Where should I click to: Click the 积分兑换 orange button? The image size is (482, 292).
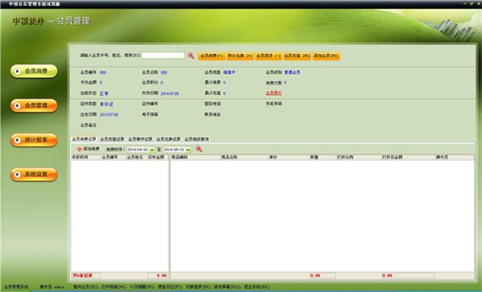240,56
